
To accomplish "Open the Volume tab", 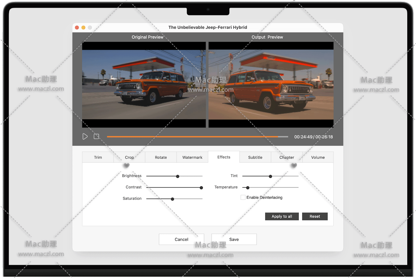I will coord(318,157).
